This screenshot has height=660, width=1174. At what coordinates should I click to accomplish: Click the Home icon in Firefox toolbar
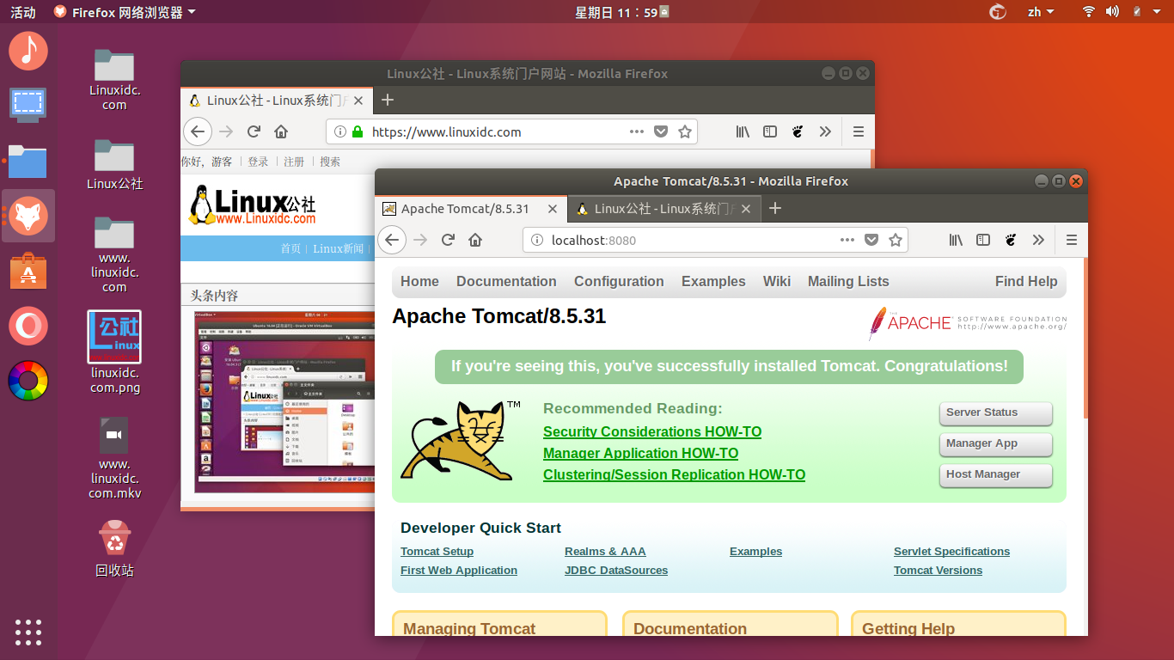[475, 240]
